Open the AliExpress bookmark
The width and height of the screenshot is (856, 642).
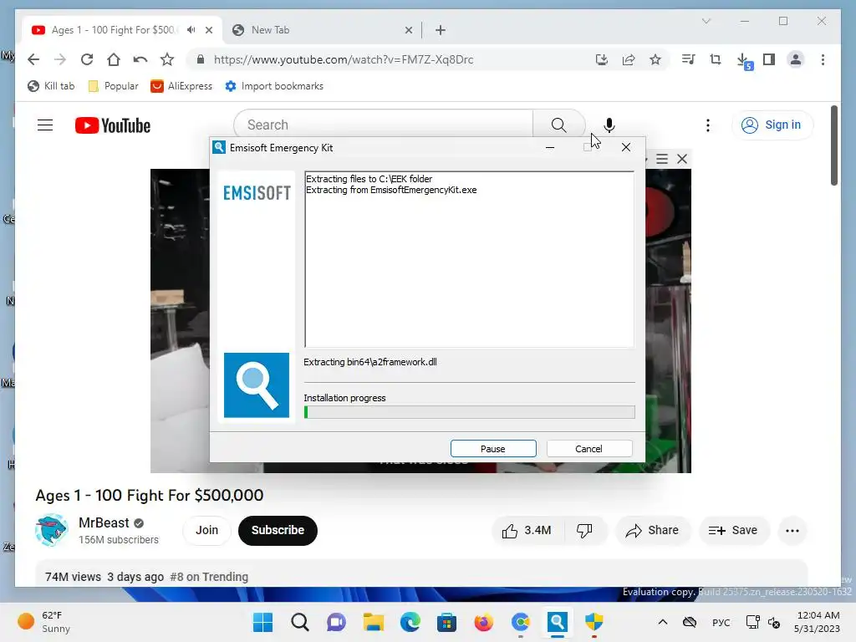181,86
